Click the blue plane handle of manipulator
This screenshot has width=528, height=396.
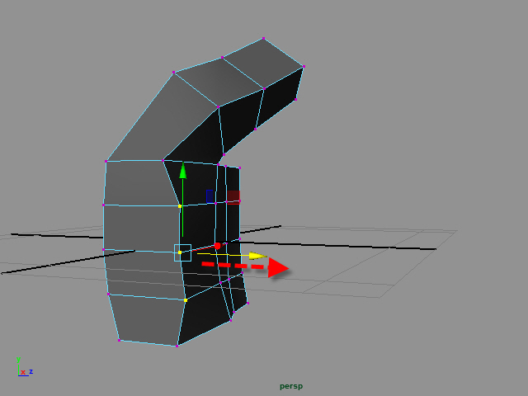click(210, 196)
